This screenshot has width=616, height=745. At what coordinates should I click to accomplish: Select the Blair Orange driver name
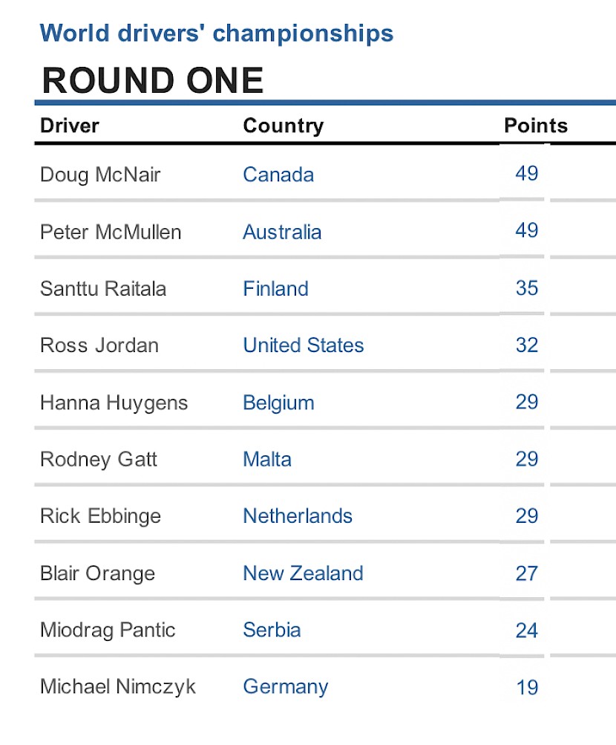(x=97, y=573)
